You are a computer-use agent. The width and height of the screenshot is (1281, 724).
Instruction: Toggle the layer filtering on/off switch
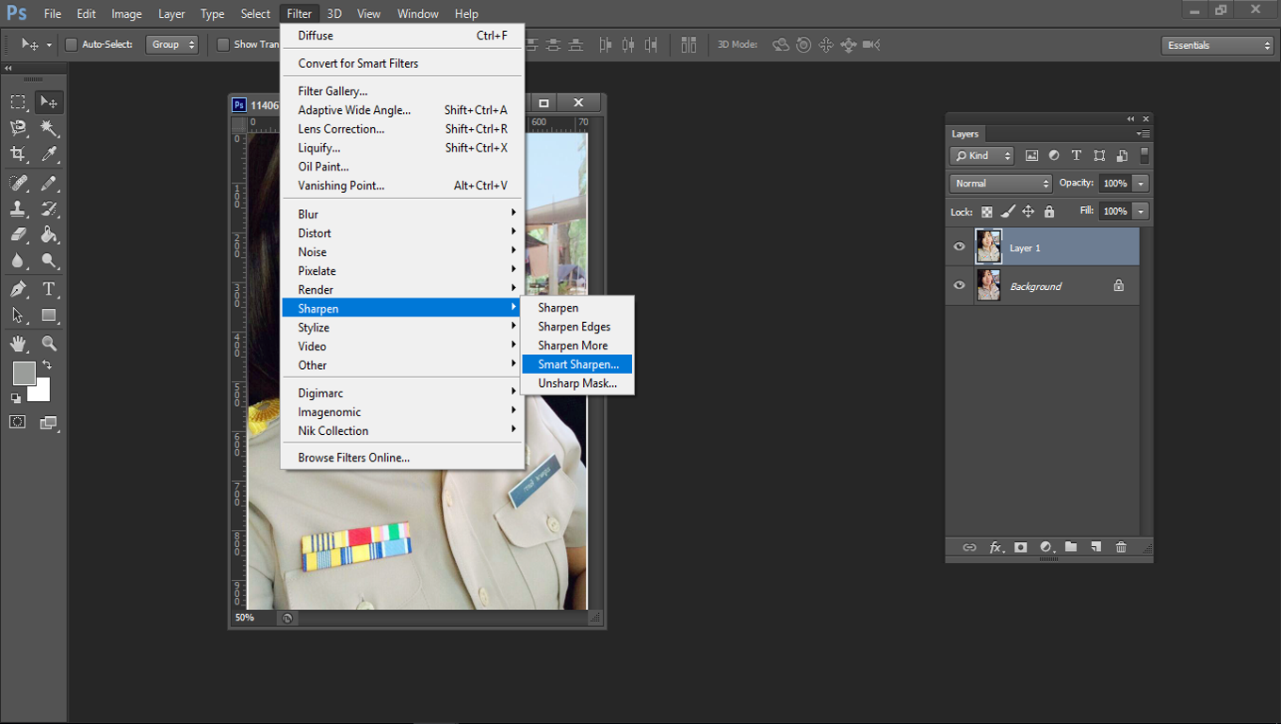click(x=1144, y=155)
